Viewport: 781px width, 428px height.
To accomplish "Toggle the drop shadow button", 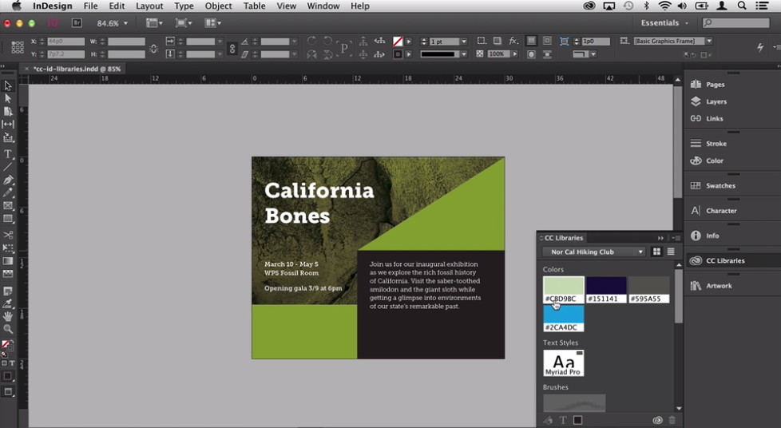I will pyautogui.click(x=497, y=41).
